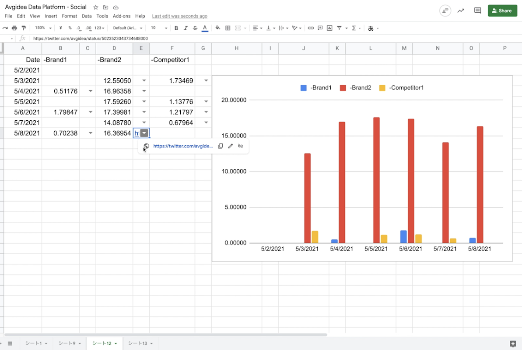
Task: Open the Data menu
Action: [x=87, y=16]
